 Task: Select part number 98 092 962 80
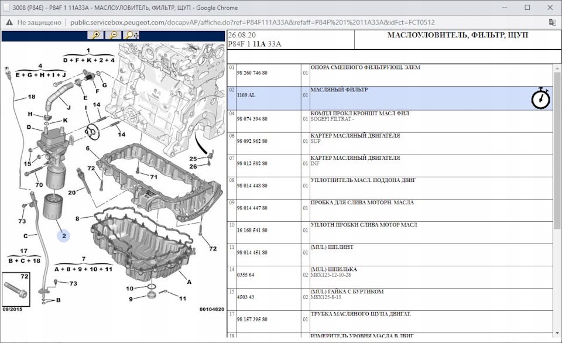(252, 141)
